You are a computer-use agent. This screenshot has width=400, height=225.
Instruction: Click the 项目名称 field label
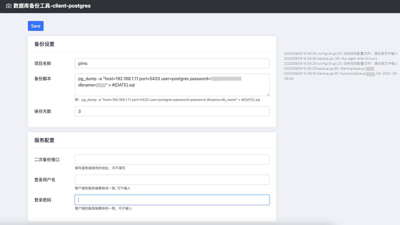pyautogui.click(x=43, y=63)
